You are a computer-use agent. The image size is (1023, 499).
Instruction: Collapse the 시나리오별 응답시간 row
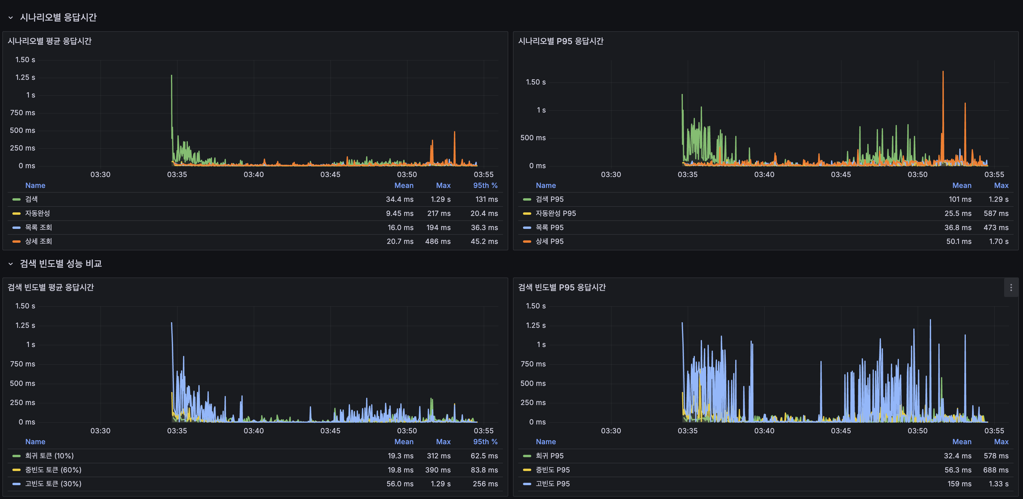(x=11, y=17)
